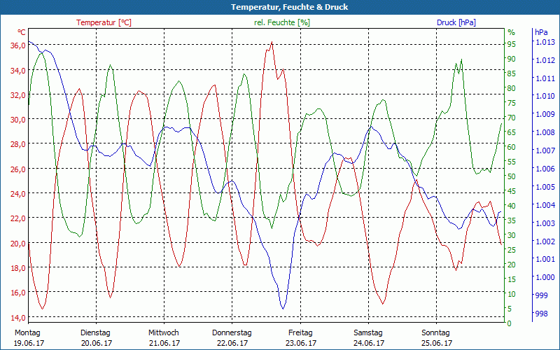Click the "32,0" temperature axis value
The width and height of the screenshot is (560, 350).
pos(18,95)
